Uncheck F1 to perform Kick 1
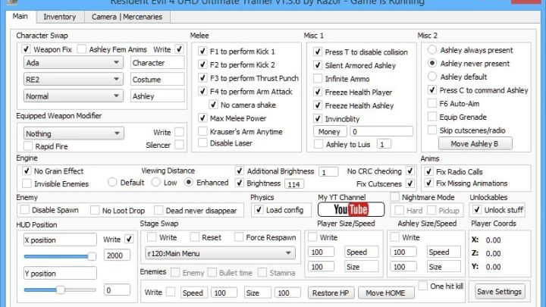Screen dimensions: 546x307 202,52
